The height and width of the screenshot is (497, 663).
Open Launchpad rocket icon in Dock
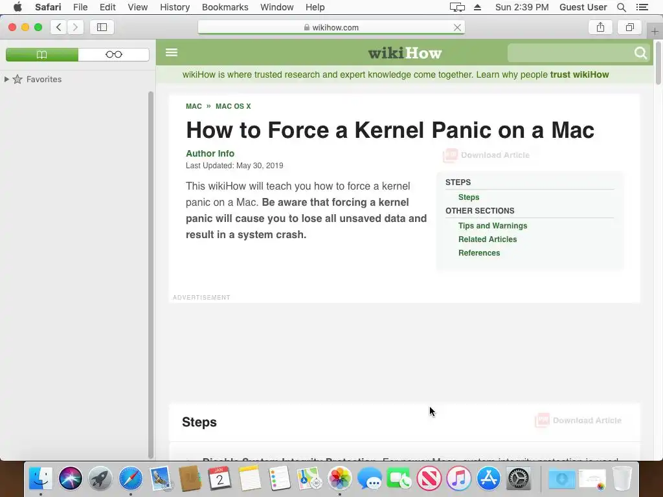(100, 478)
